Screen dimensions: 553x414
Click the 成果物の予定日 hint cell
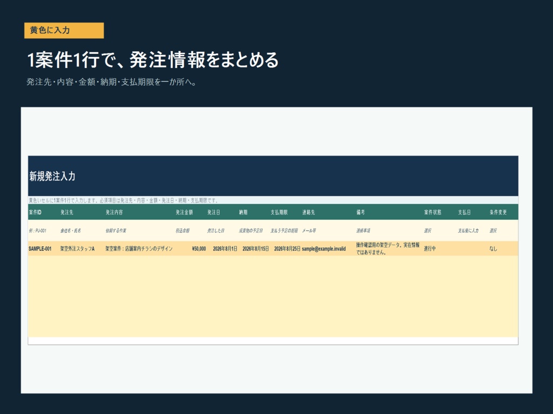(251, 231)
